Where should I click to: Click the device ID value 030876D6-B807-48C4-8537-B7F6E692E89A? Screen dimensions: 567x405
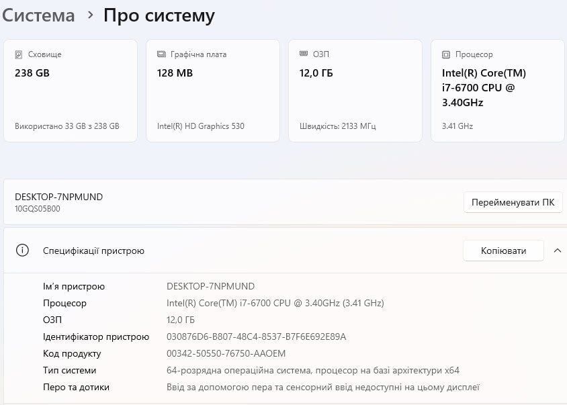pos(256,336)
